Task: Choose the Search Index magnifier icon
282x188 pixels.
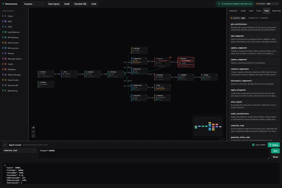Action: pos(5,80)
